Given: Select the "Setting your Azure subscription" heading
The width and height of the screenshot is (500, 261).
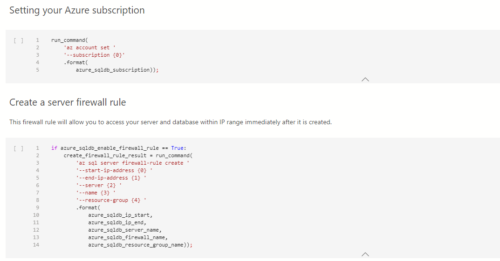Looking at the screenshot, I should tap(77, 10).
